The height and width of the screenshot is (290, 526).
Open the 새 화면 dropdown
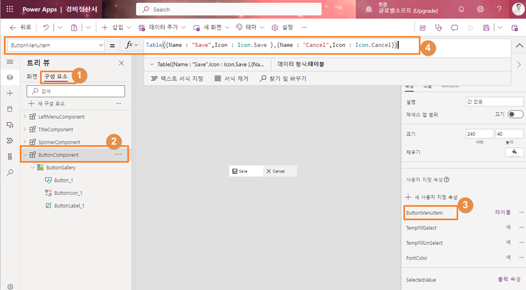[x=227, y=27]
